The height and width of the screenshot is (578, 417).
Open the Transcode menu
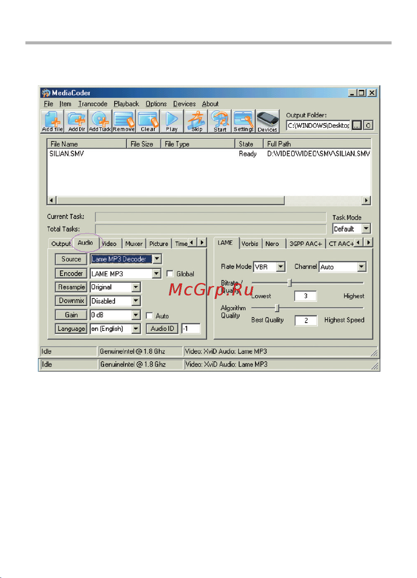[93, 104]
